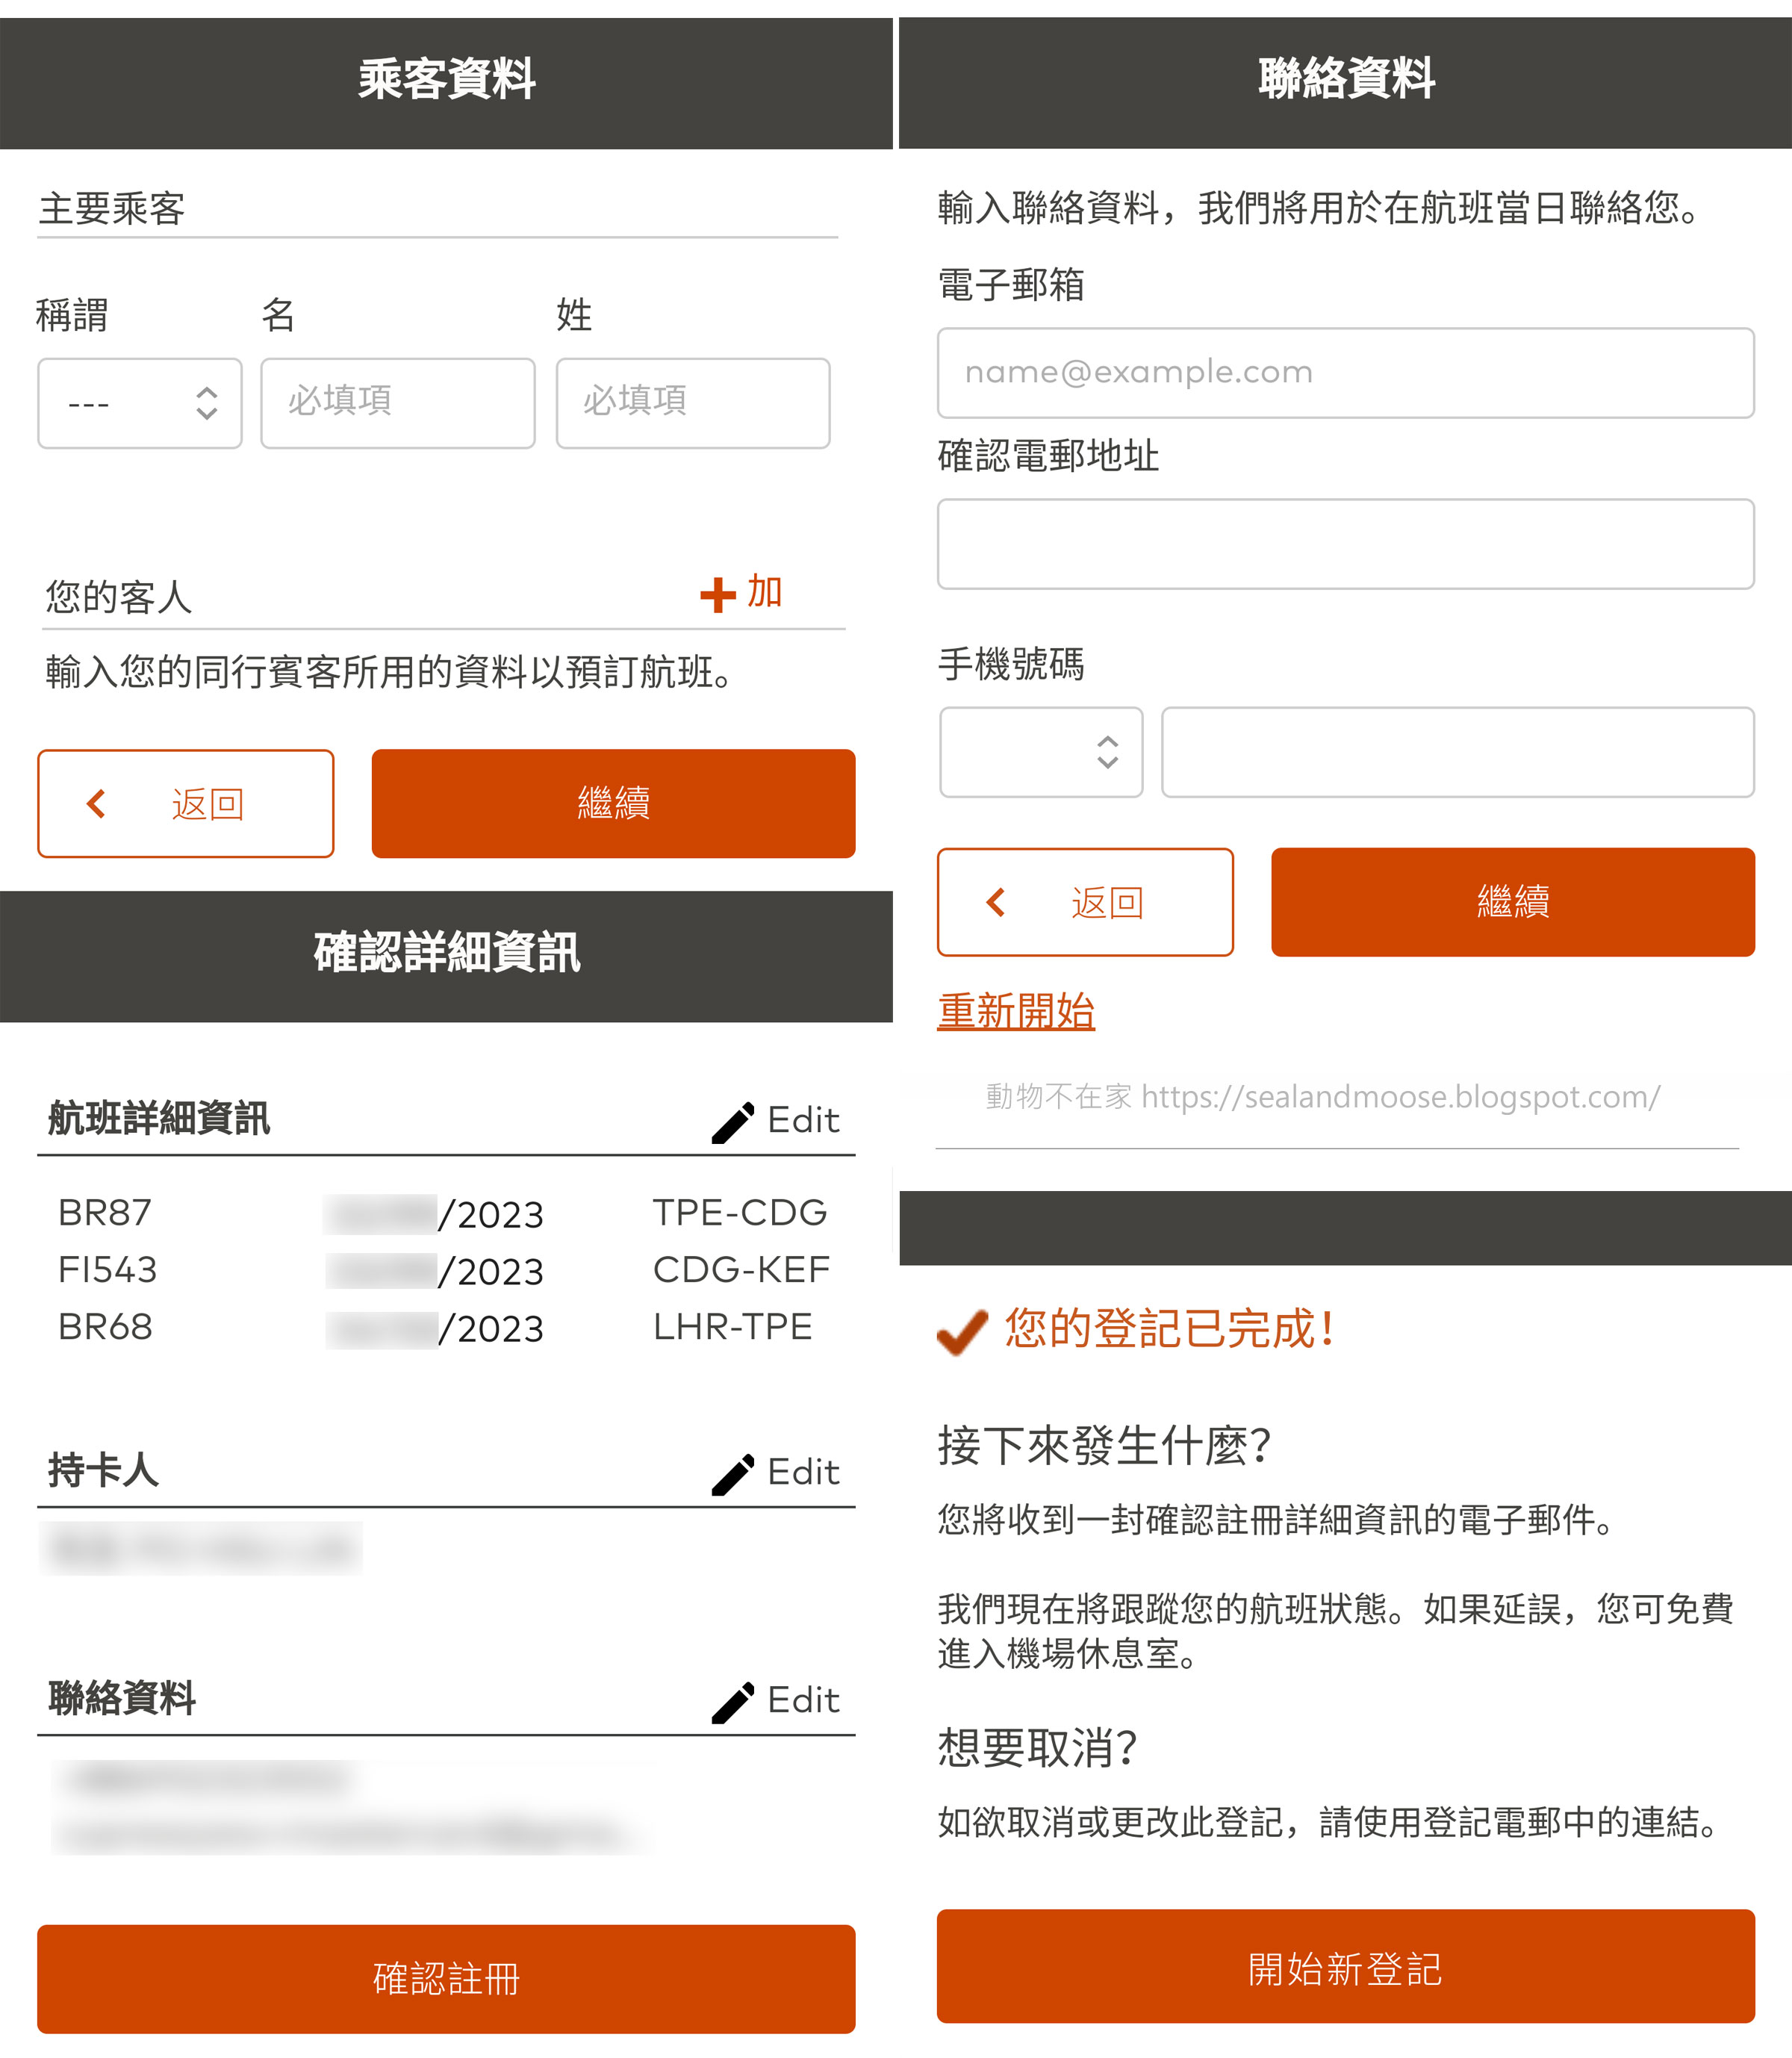
Task: Click the 您的客人 section label
Action: (x=118, y=597)
